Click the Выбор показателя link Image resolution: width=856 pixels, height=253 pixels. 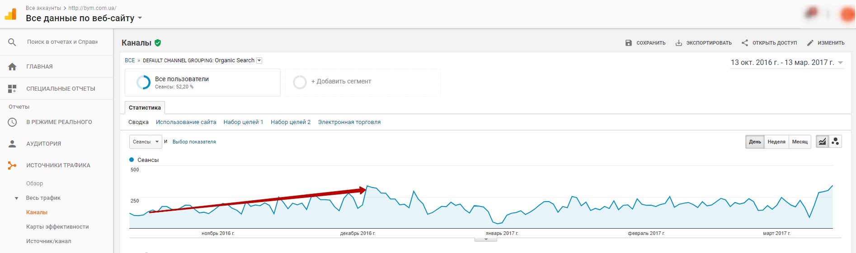[x=194, y=142]
